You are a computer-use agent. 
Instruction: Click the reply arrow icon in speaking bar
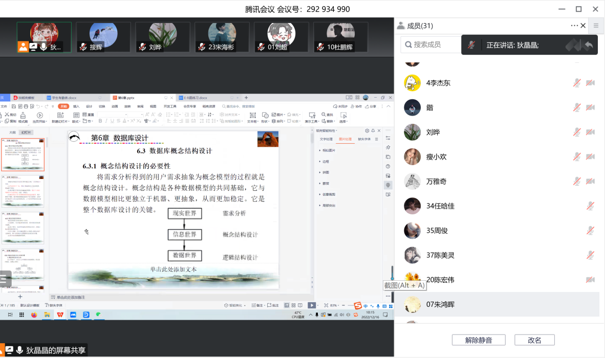pos(589,45)
